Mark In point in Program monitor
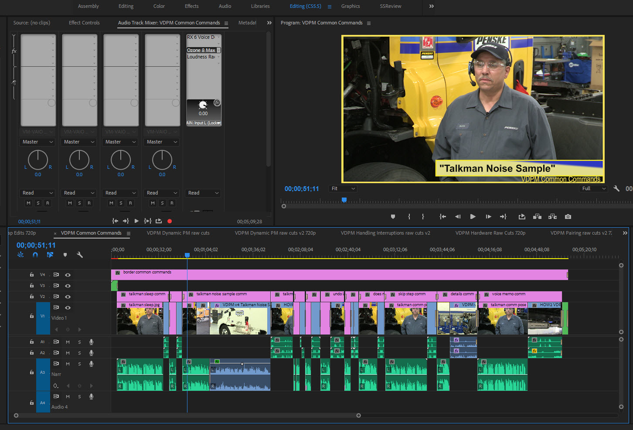Screen dimensions: 633x430 [409, 217]
